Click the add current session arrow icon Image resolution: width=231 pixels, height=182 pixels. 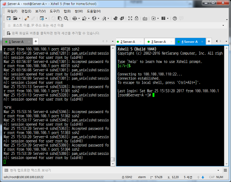(9, 33)
